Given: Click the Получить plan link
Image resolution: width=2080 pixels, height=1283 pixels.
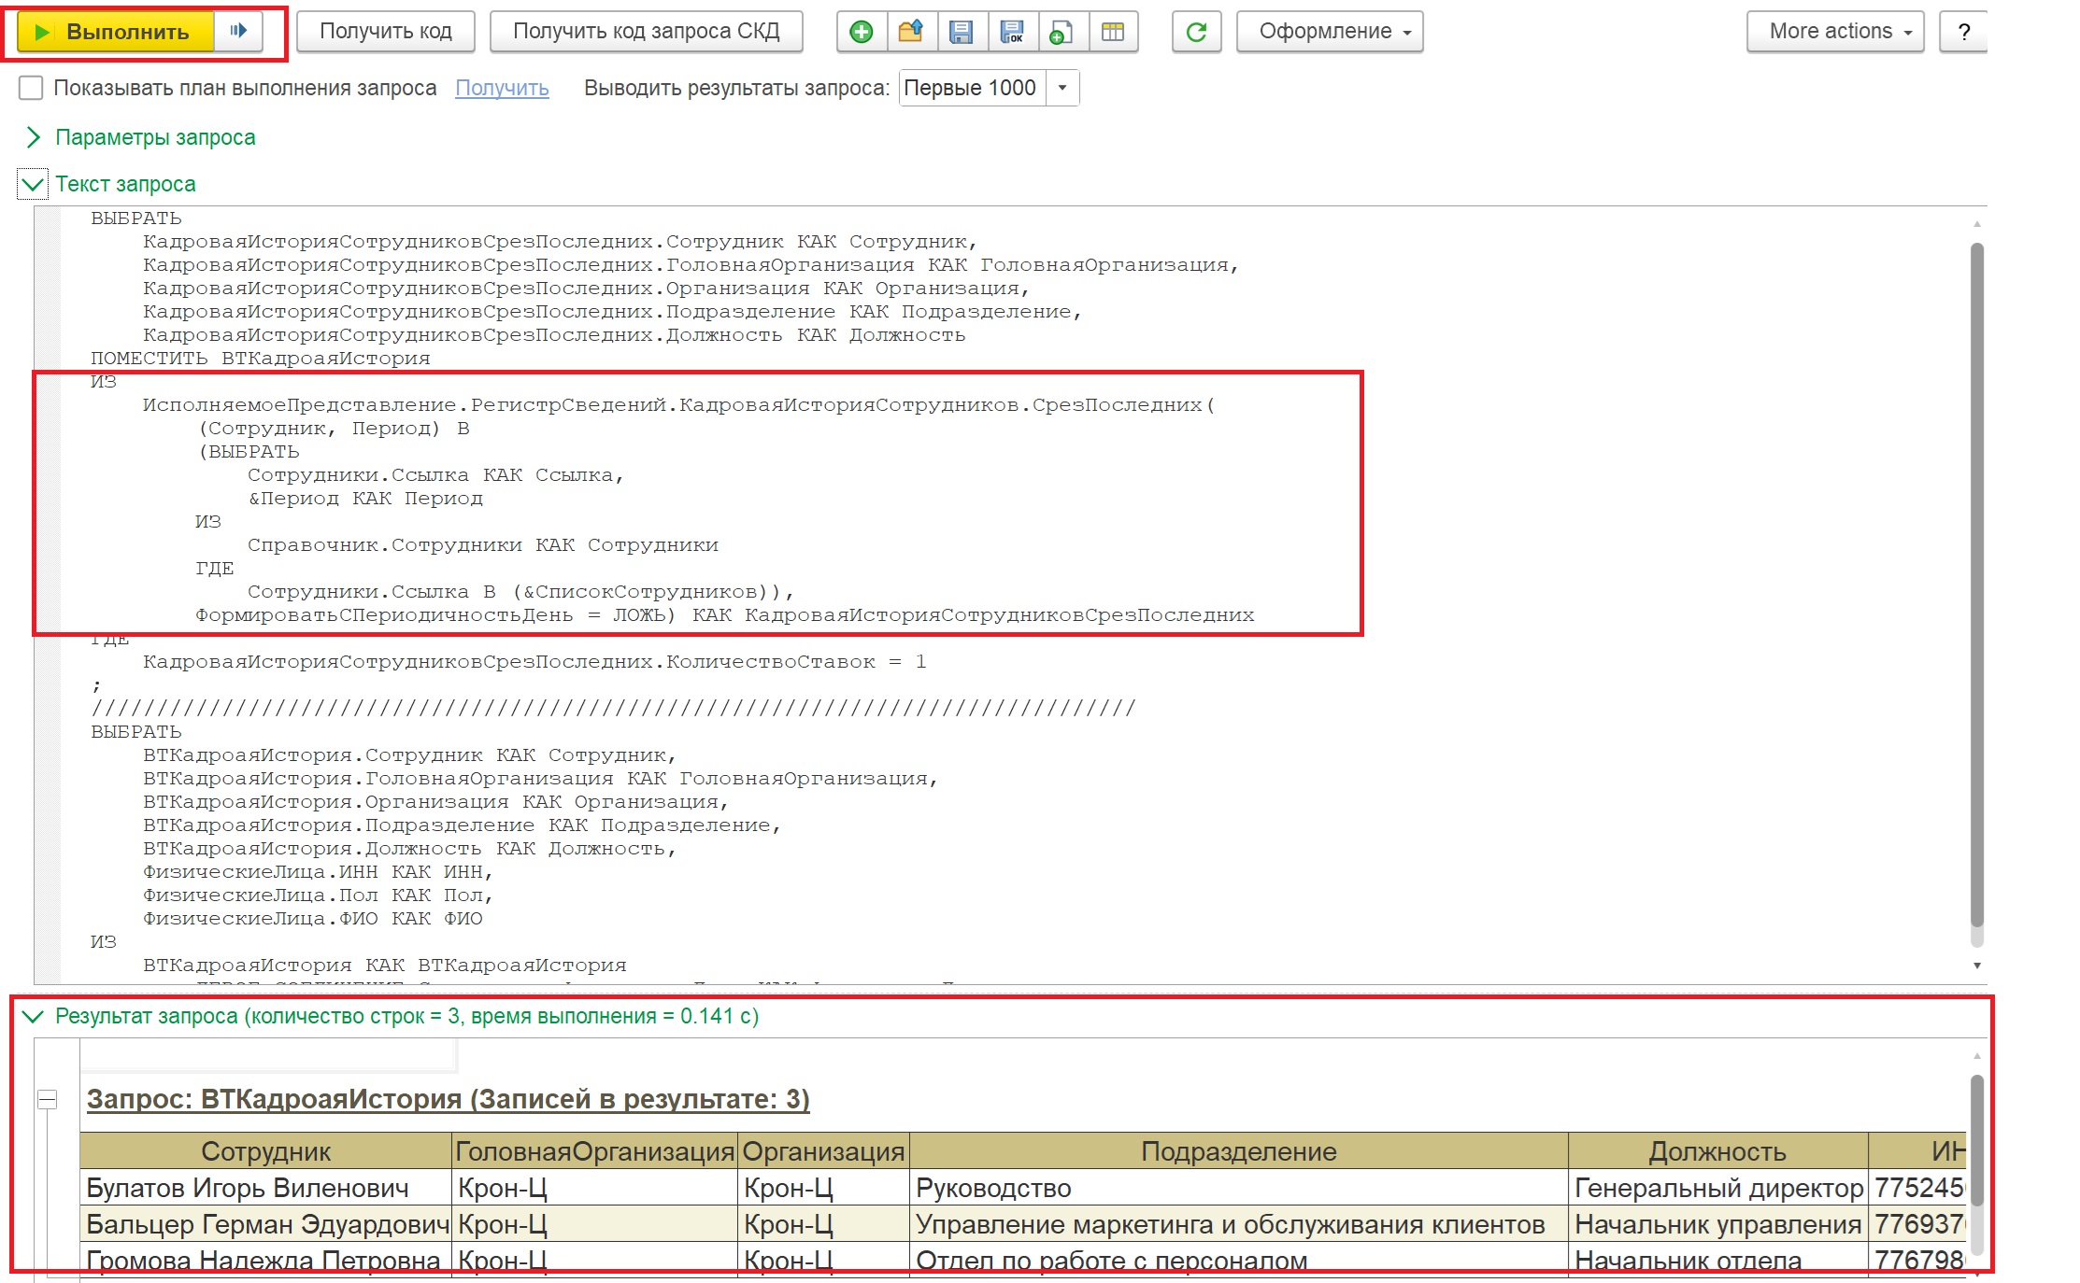Looking at the screenshot, I should (x=502, y=88).
